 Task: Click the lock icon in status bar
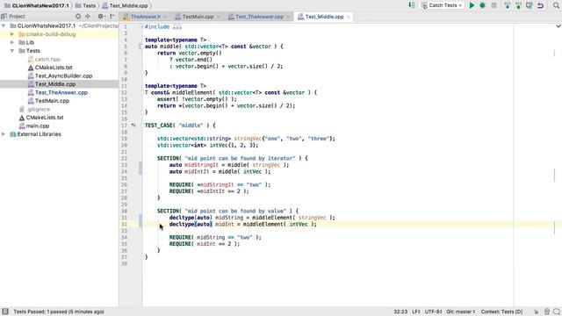[x=537, y=312]
